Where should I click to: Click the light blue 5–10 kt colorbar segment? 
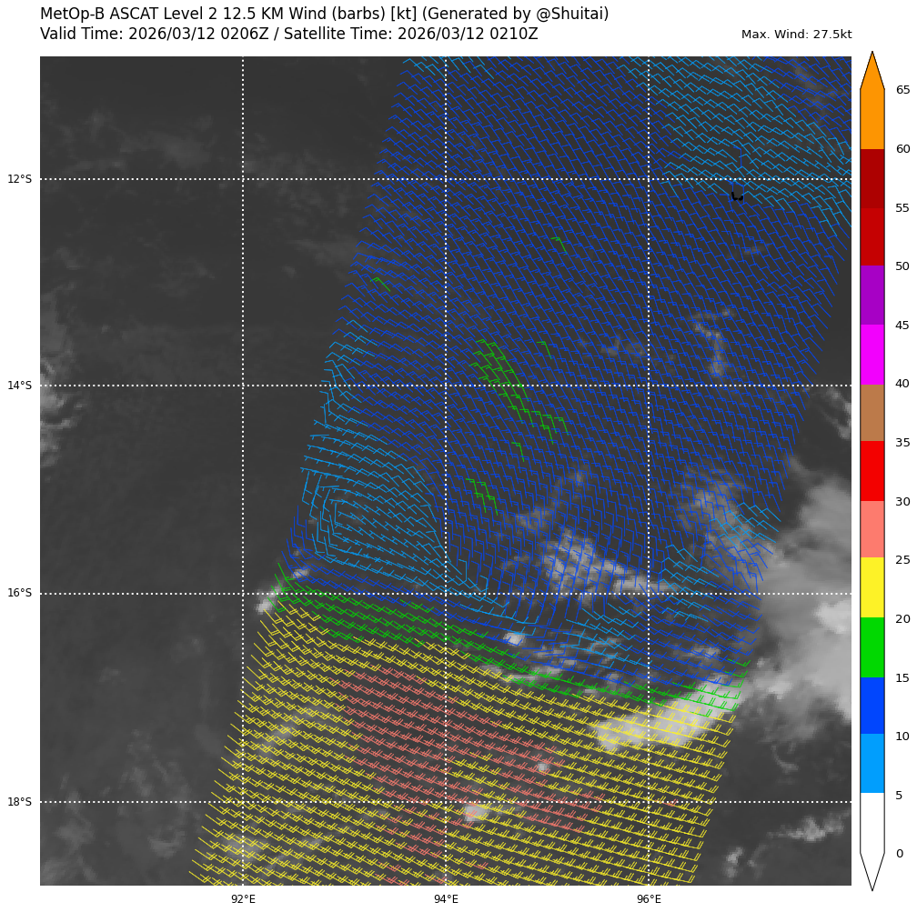[x=872, y=763]
